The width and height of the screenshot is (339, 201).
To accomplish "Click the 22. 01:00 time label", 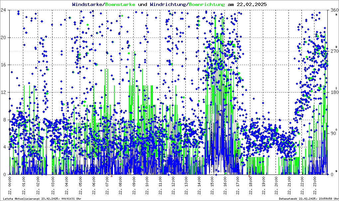I will [x=24, y=185].
